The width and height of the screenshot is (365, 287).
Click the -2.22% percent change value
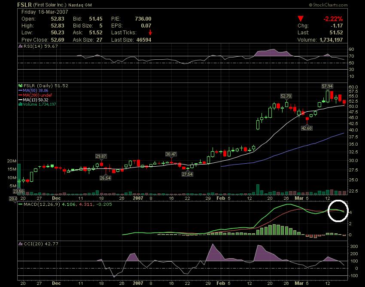click(x=333, y=19)
